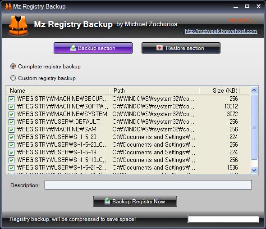The width and height of the screenshot is (266, 229).
Task: Click the list scroll down arrow
Action: pos(254,170)
